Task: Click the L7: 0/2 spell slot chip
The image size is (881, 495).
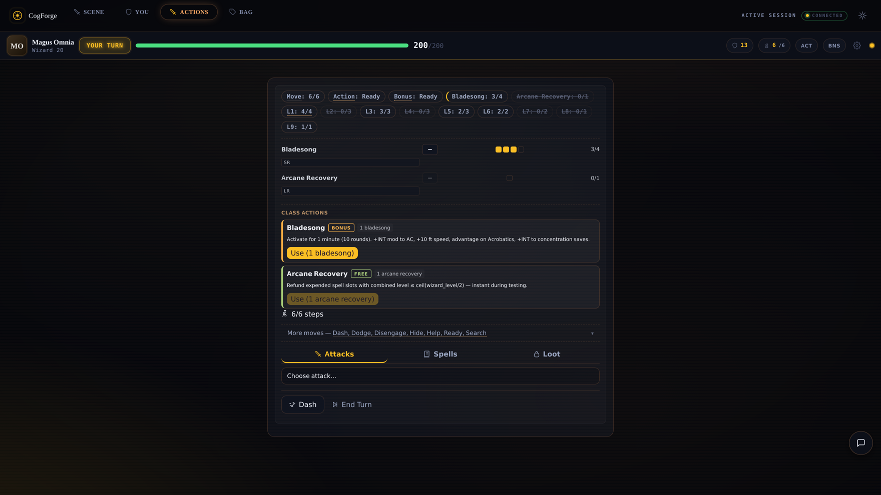Action: [535, 111]
